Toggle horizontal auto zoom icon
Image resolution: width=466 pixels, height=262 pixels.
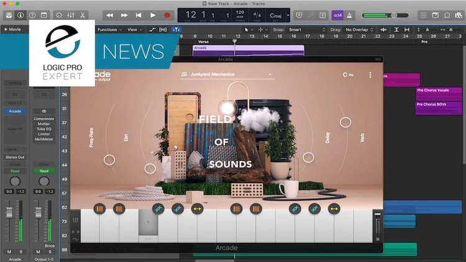point(407,30)
